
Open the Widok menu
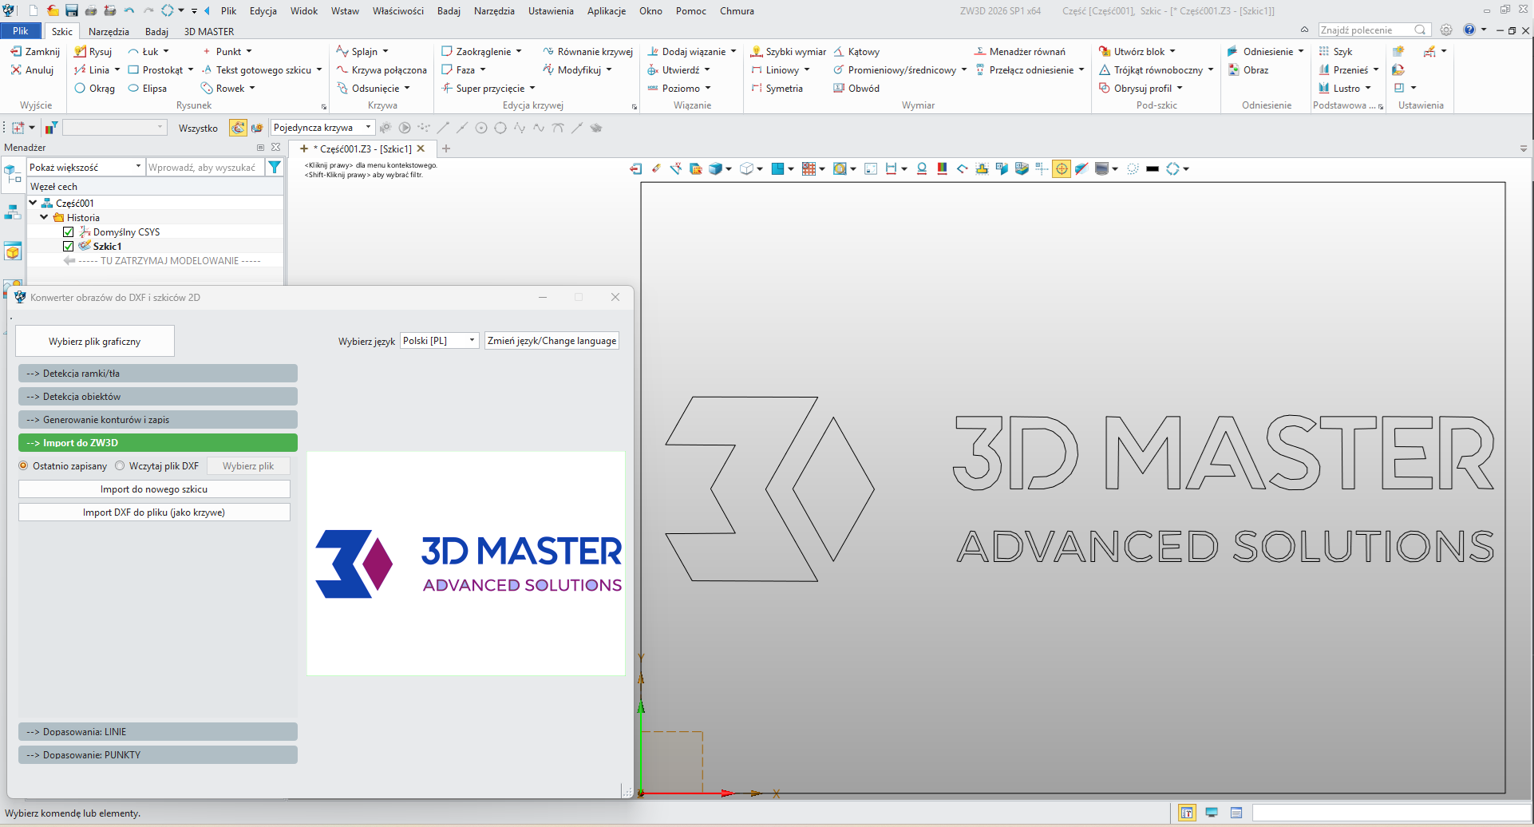coord(303,11)
